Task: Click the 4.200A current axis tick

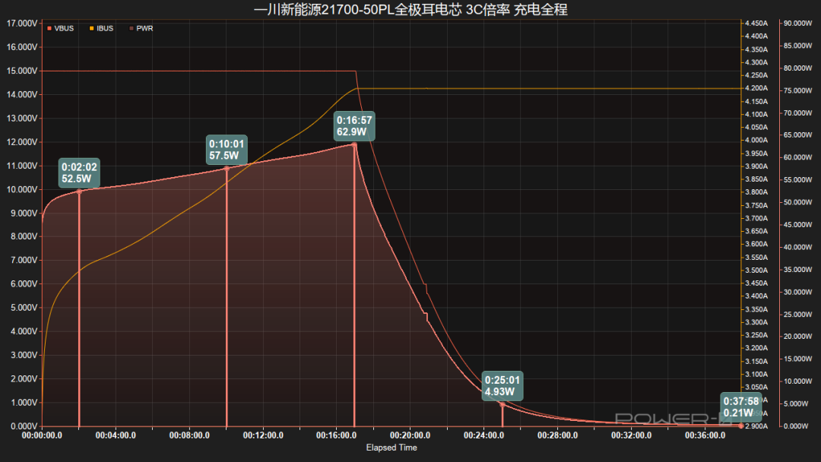Action: coord(756,88)
